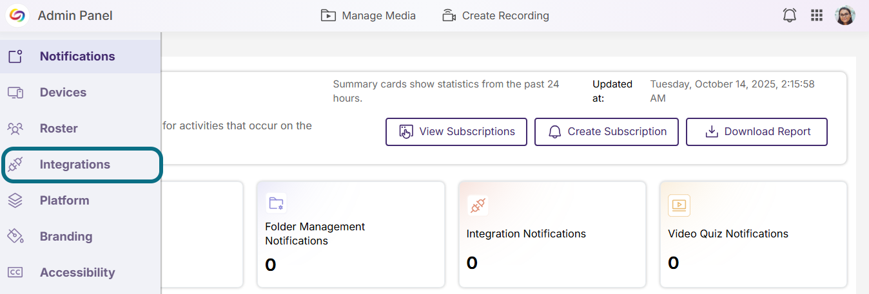The height and width of the screenshot is (294, 869).
Task: Click the Platform layers icon
Action: [15, 201]
